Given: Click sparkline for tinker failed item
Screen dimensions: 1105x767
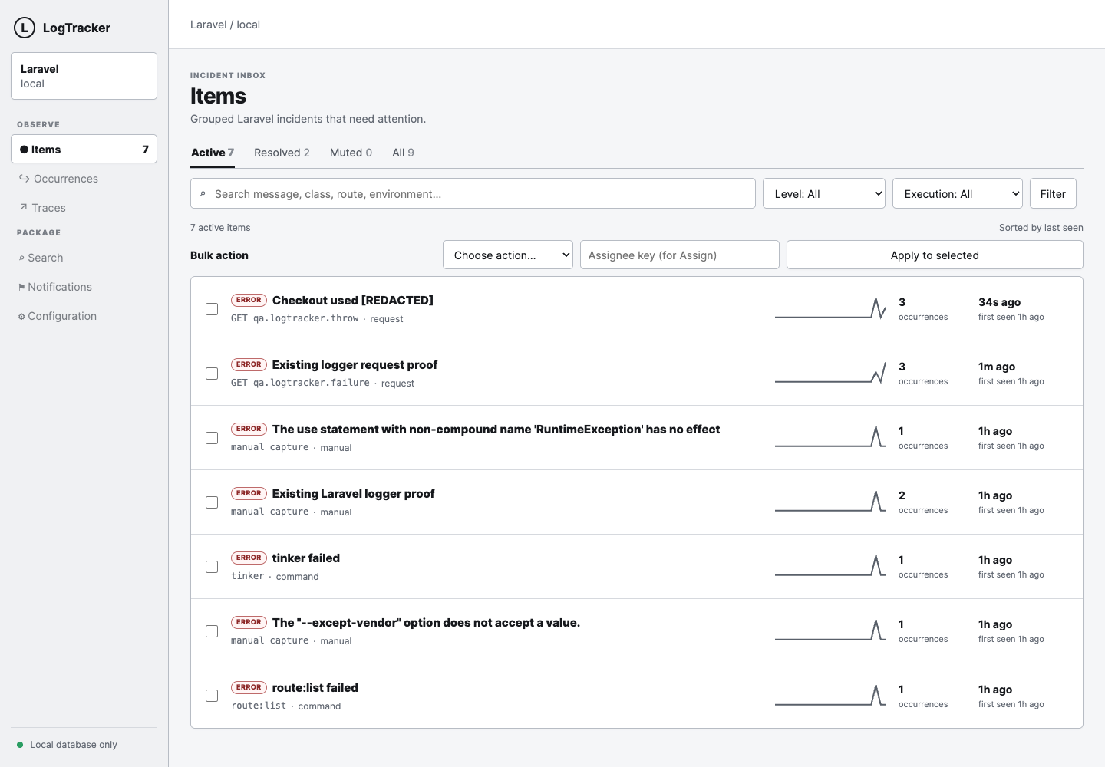Looking at the screenshot, I should pyautogui.click(x=830, y=566).
